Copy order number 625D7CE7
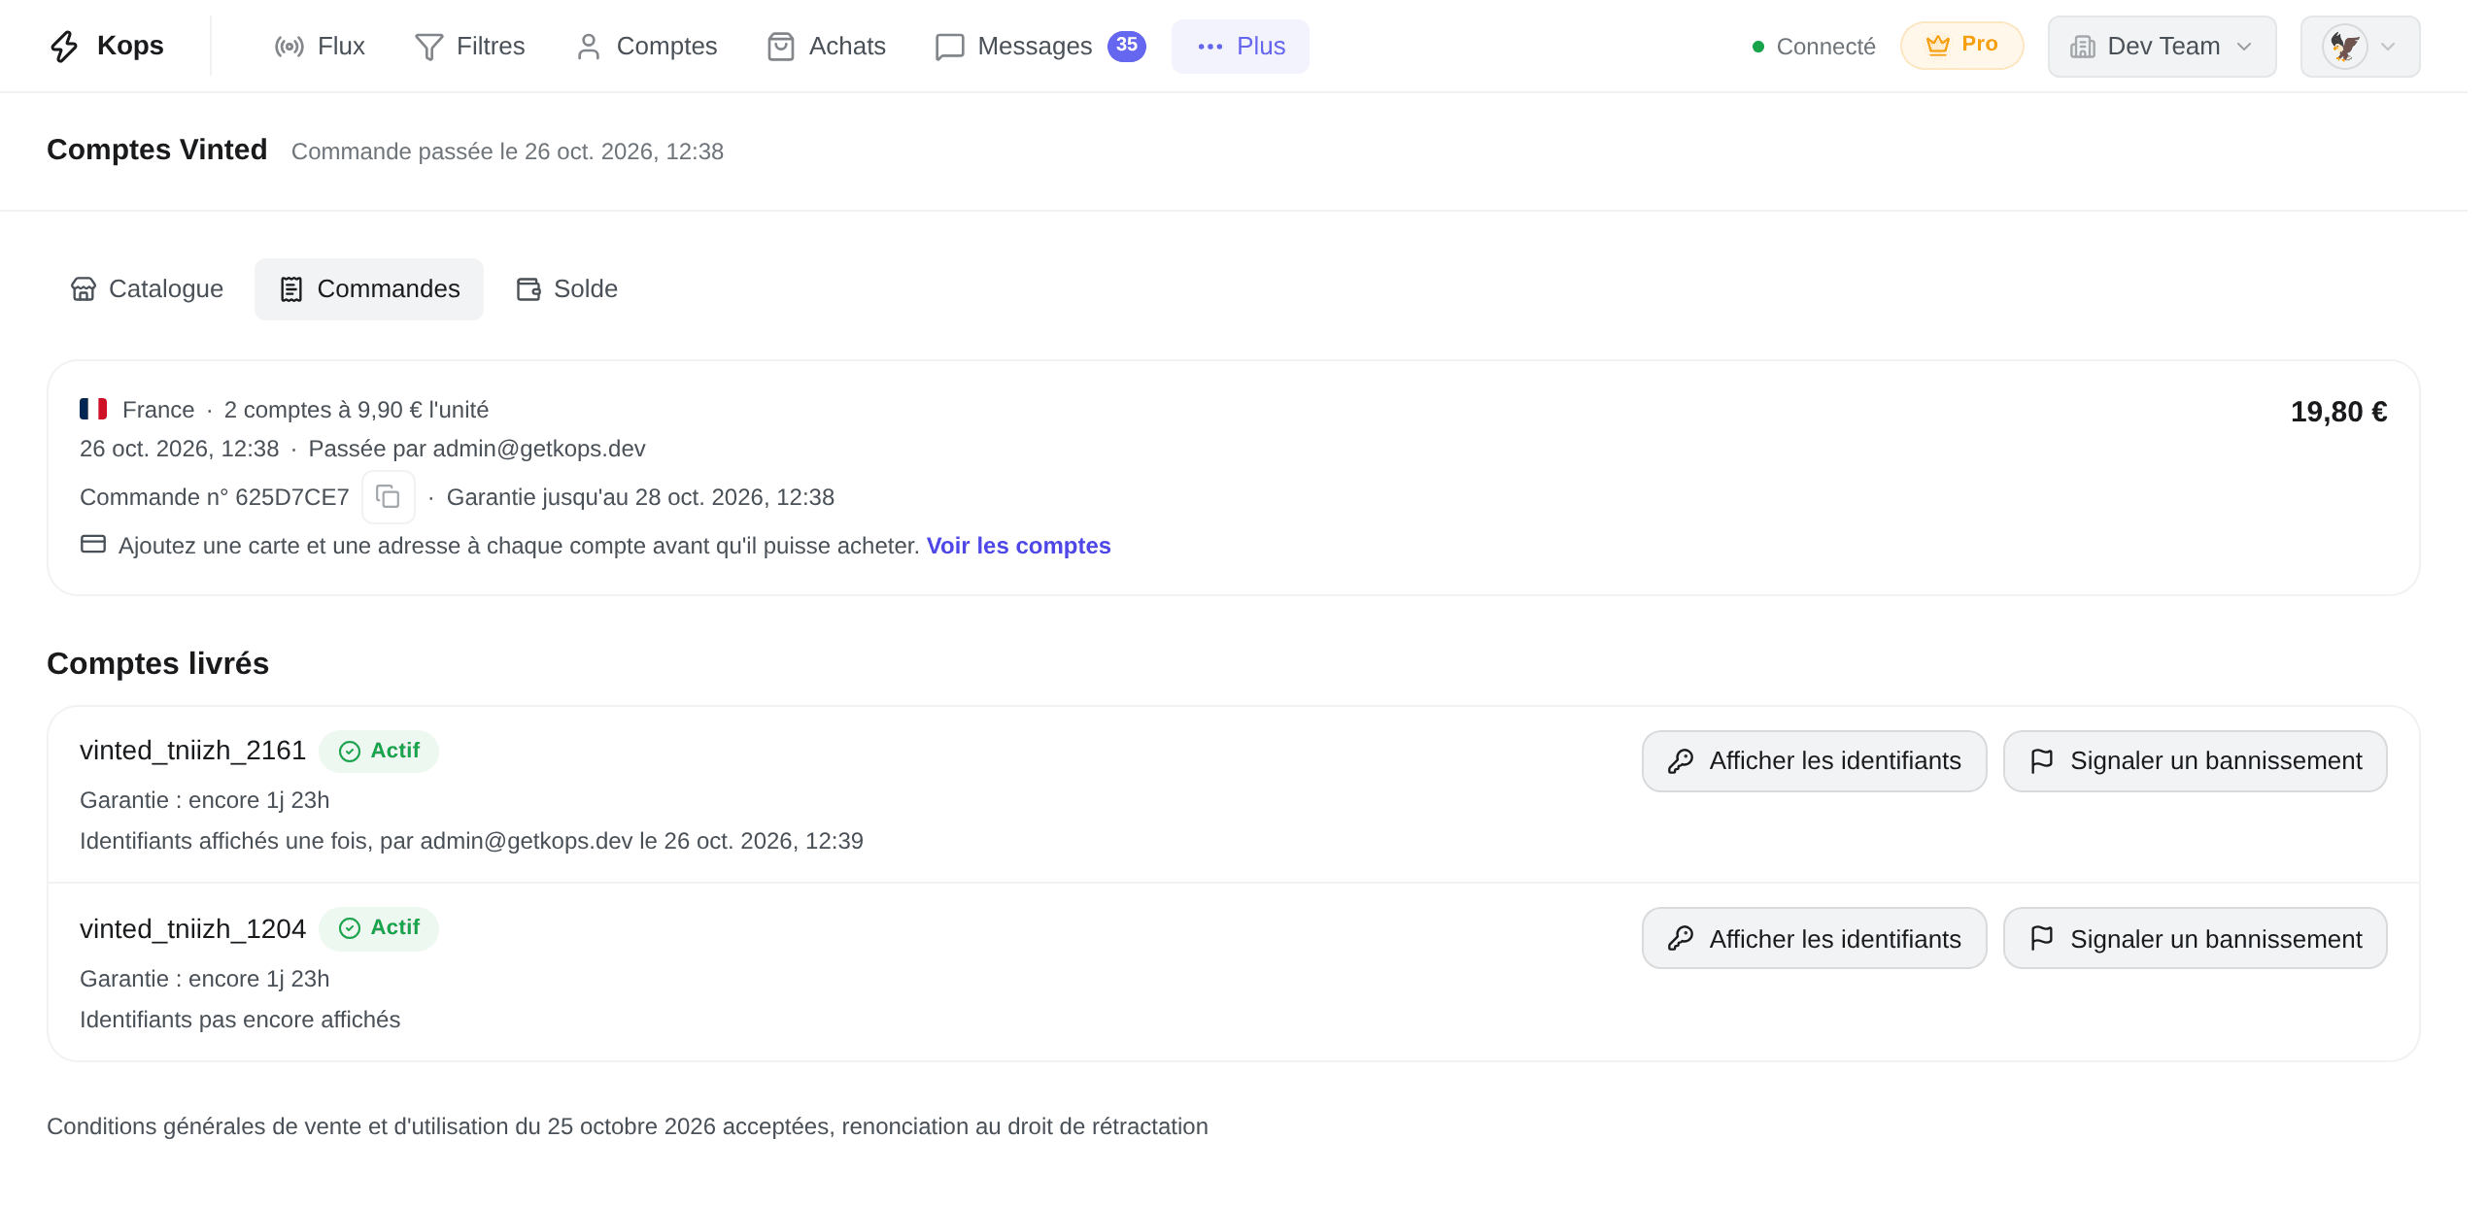 [389, 497]
